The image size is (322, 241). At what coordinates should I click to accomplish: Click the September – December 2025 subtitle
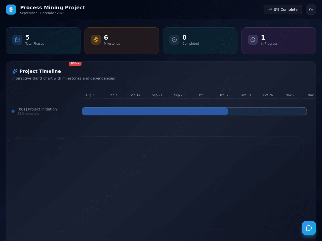tap(42, 13)
